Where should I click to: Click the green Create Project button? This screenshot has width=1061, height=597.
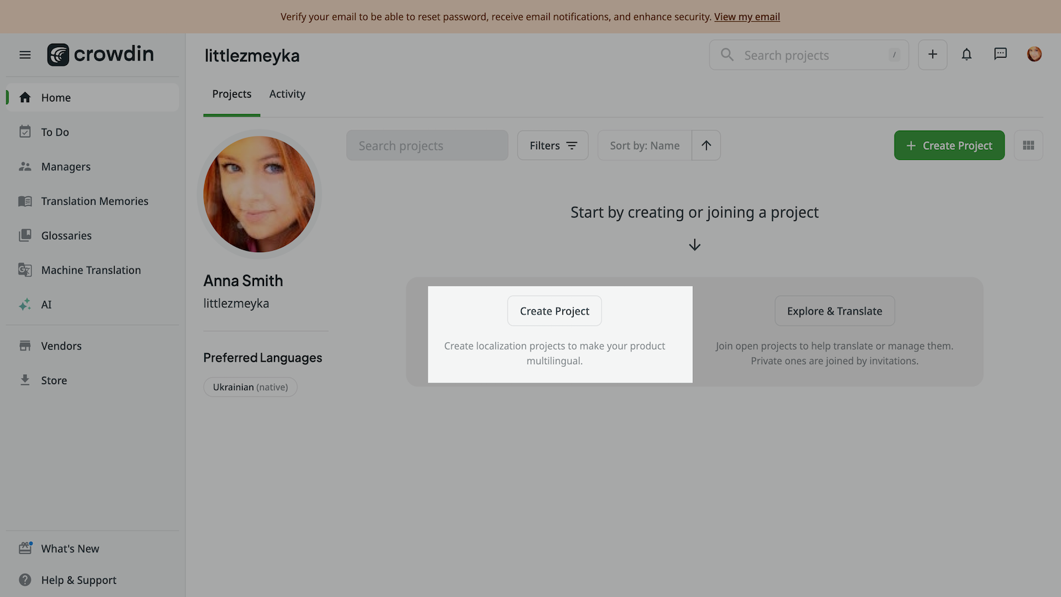pos(949,145)
